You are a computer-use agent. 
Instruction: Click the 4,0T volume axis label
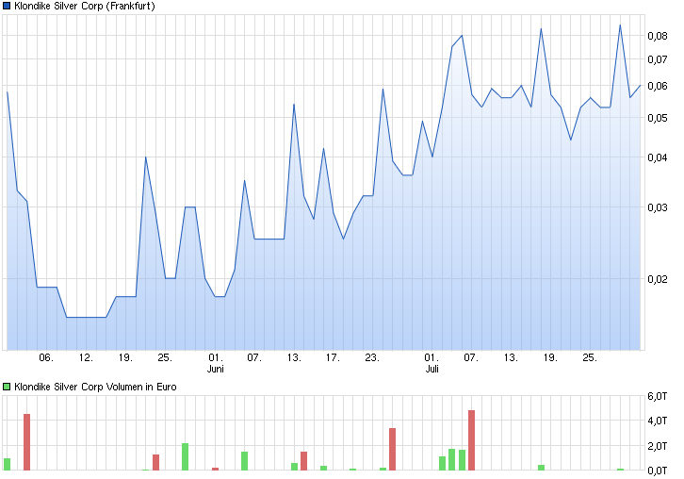pyautogui.click(x=658, y=421)
